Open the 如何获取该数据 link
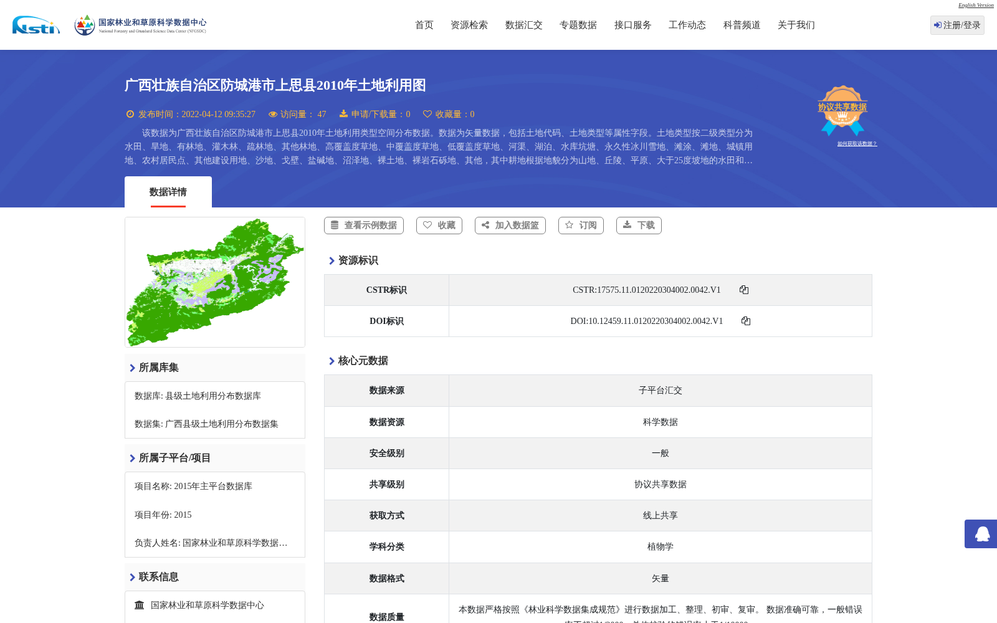The image size is (997, 623). (x=857, y=143)
